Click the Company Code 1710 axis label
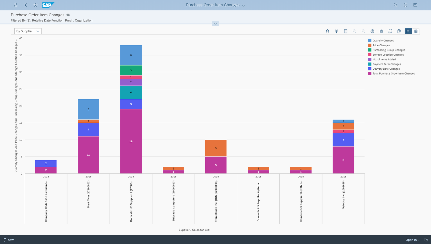 46,201
